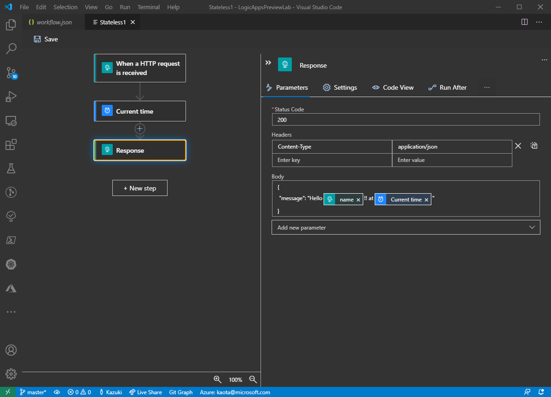Collapse the Response details panel
Image resolution: width=551 pixels, height=397 pixels.
click(x=268, y=63)
